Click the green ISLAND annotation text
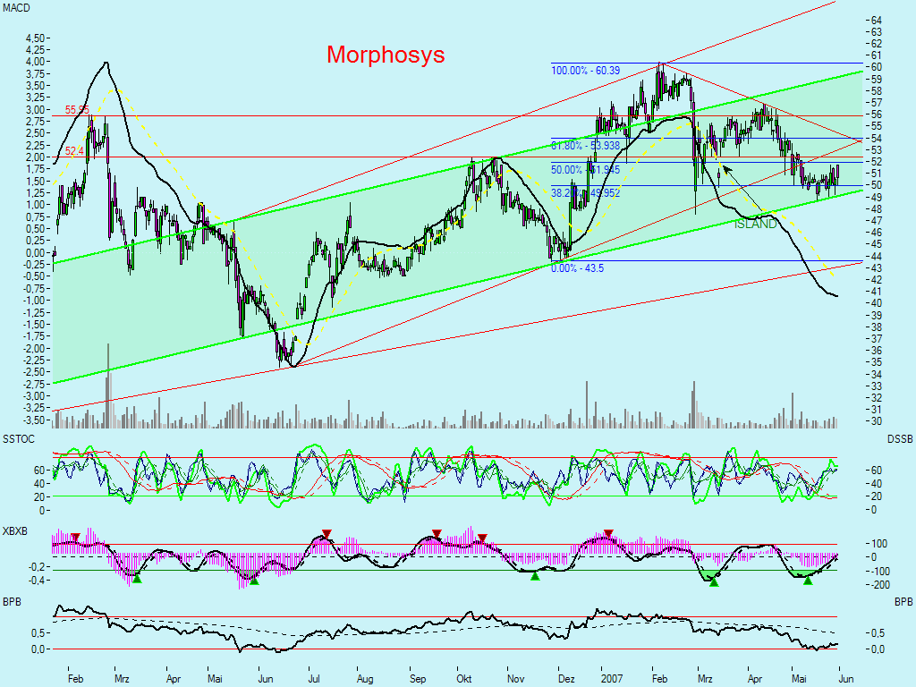 click(756, 224)
